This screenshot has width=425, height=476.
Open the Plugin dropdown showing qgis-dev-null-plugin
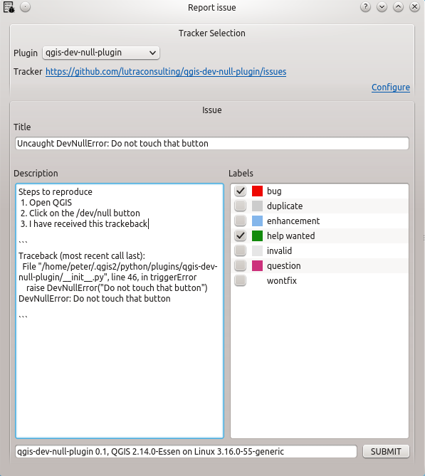[101, 53]
